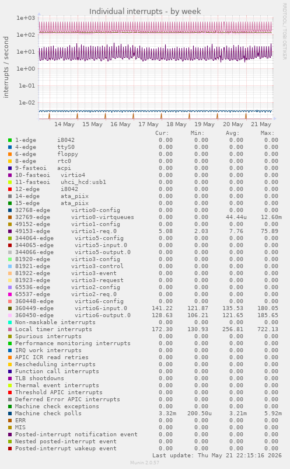Click the red swatch for Threshold APIC interrupts

coord(10,392)
